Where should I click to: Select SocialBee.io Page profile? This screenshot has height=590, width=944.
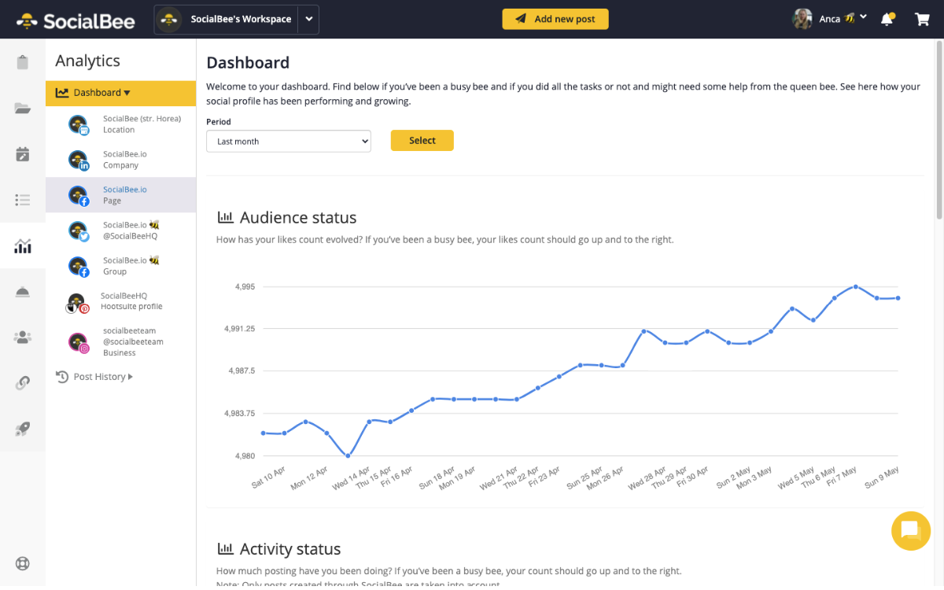(x=120, y=195)
